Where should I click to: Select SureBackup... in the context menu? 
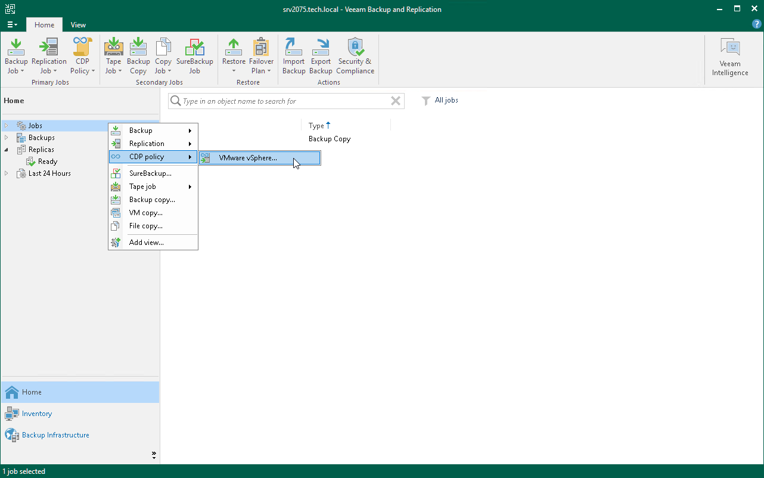tap(153, 173)
